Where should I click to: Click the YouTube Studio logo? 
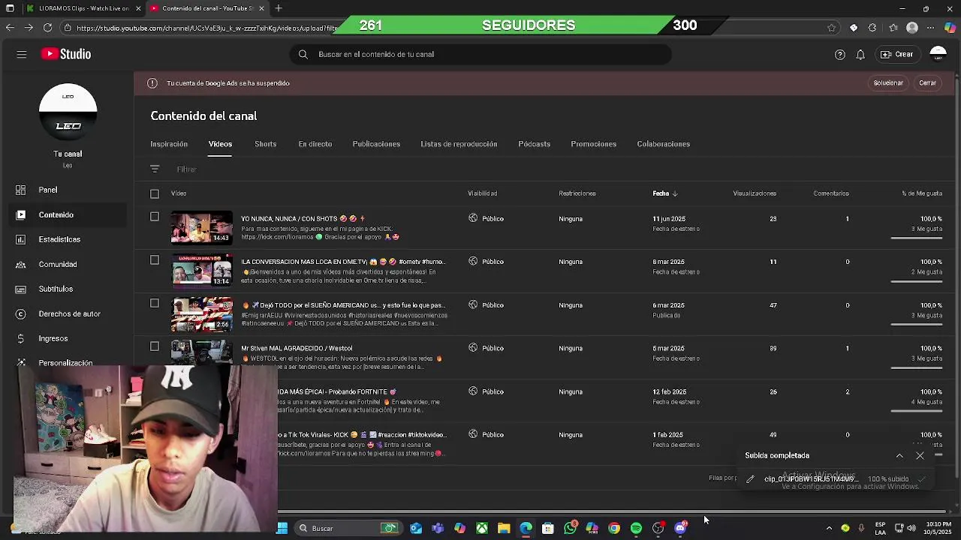[66, 54]
